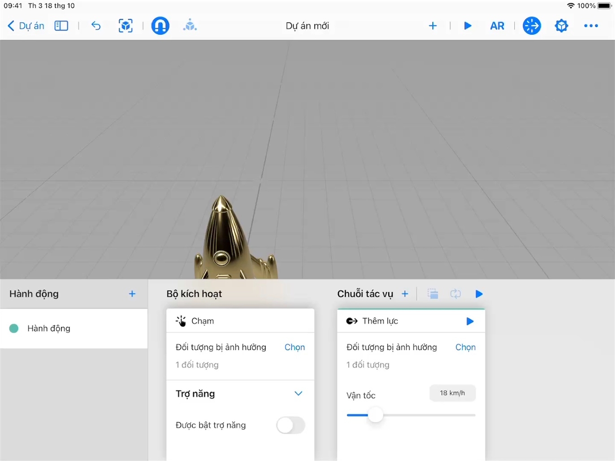Toggle the magnet snapping icon

(x=160, y=26)
